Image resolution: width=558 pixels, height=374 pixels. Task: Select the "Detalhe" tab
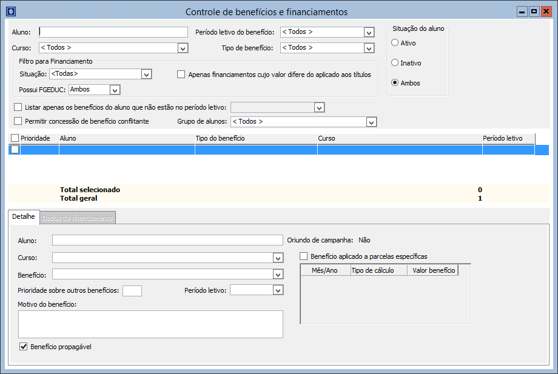coord(23,216)
